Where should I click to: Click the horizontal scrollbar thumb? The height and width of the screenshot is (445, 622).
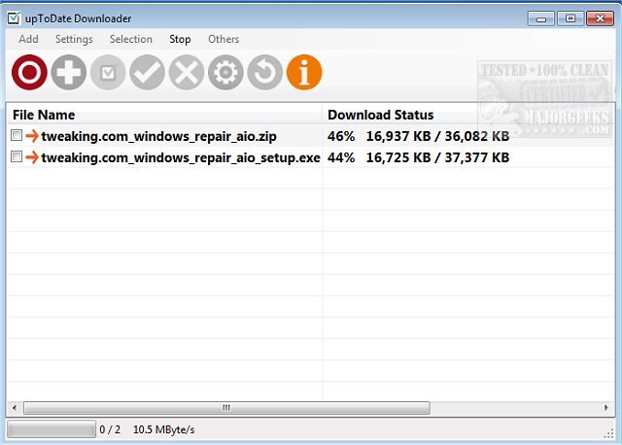coord(226,408)
